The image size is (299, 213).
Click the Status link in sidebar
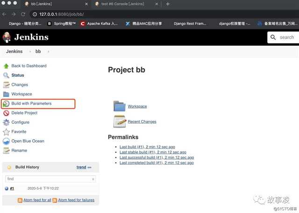click(18, 75)
